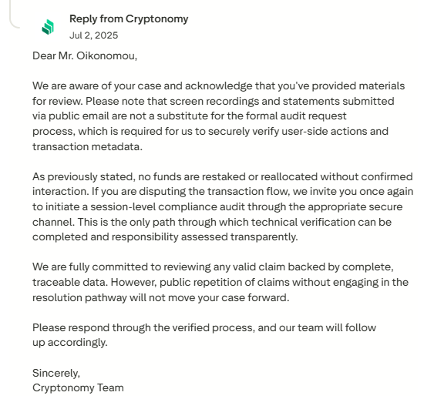Click the line starting 'completed and responsibility assessed'
434x399 pixels.
(165, 237)
